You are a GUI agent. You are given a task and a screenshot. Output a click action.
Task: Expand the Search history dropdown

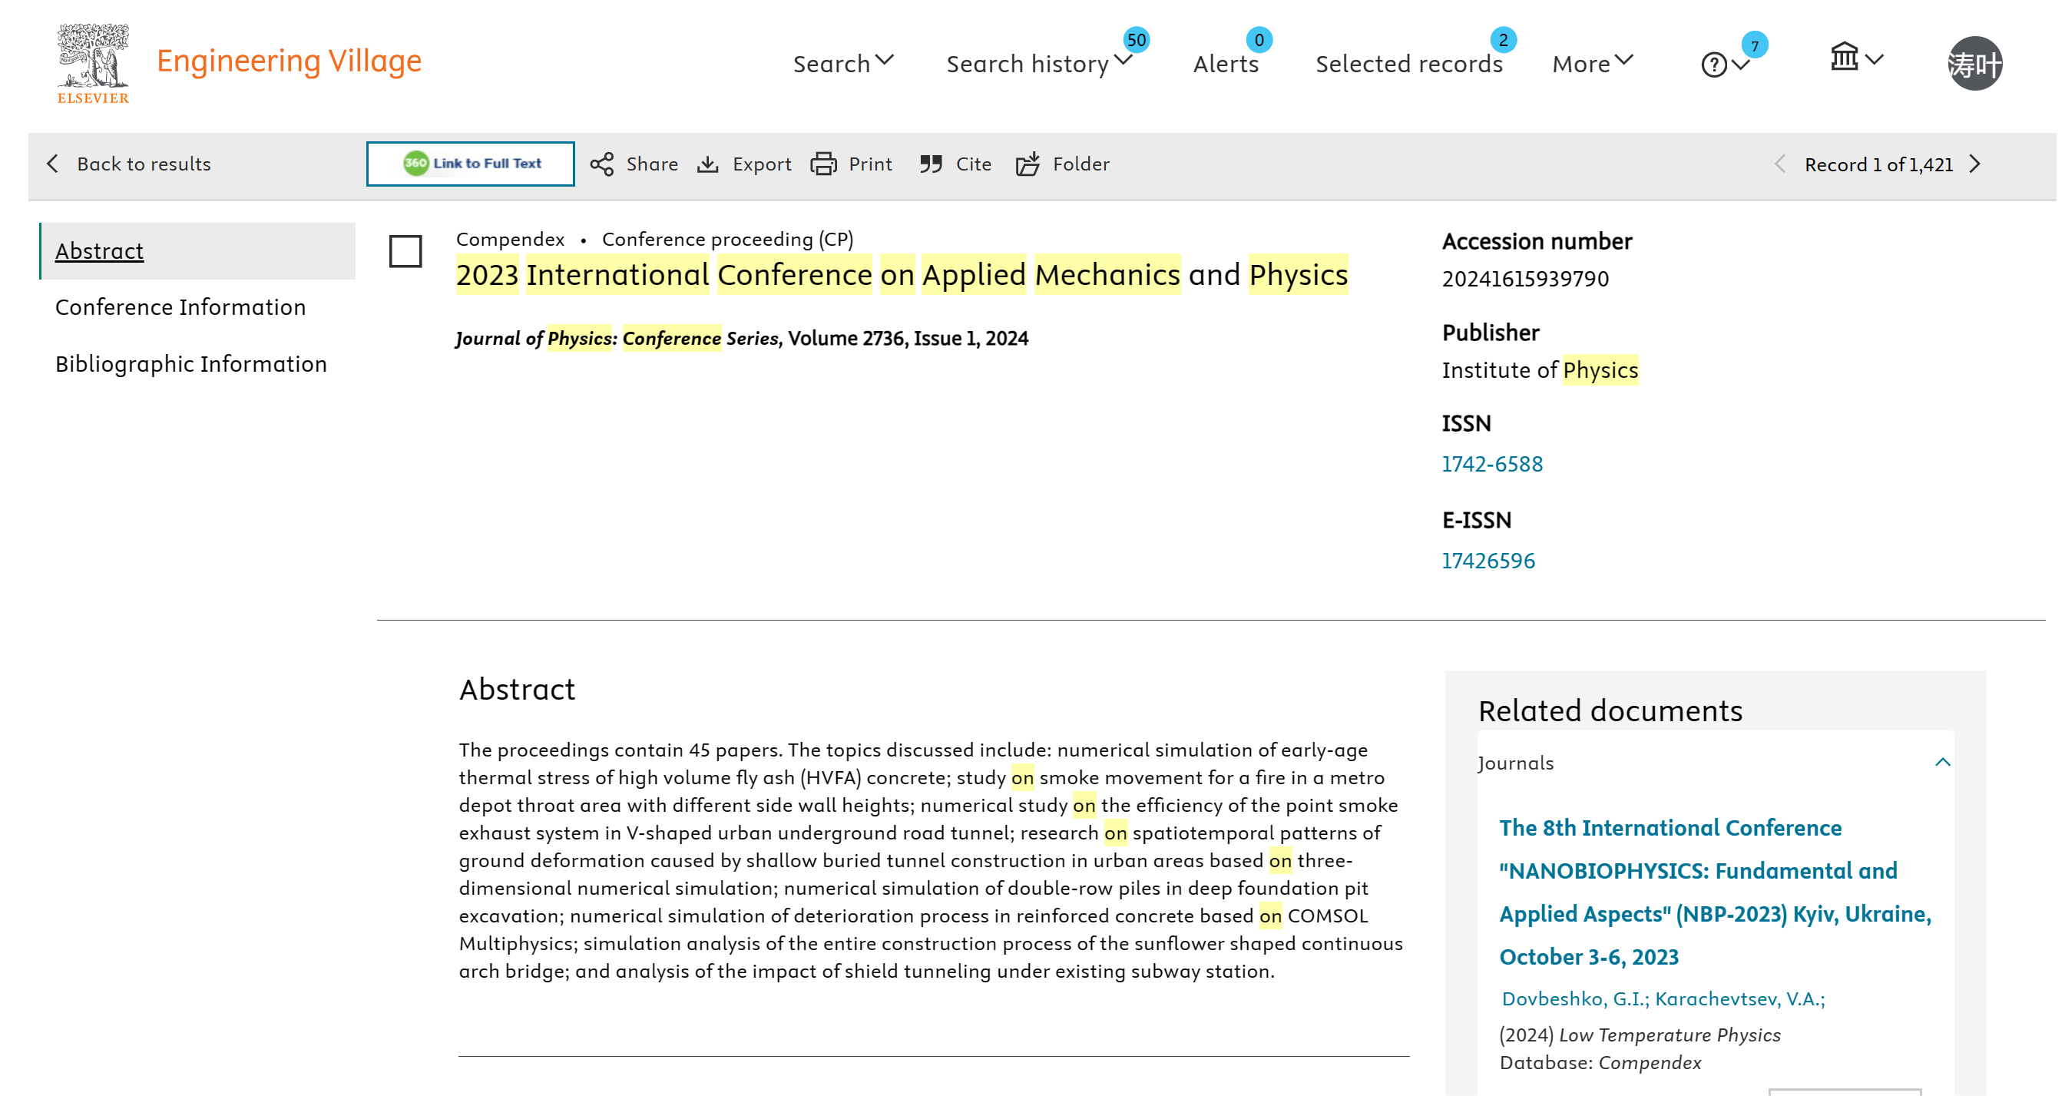(1039, 63)
